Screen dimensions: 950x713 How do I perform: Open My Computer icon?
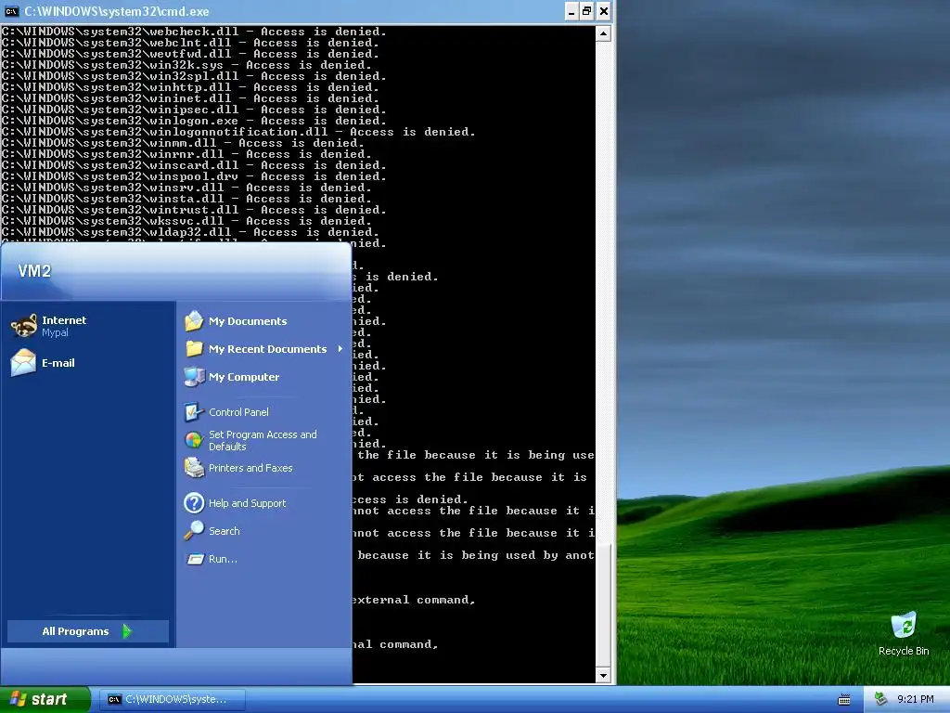[x=194, y=377]
